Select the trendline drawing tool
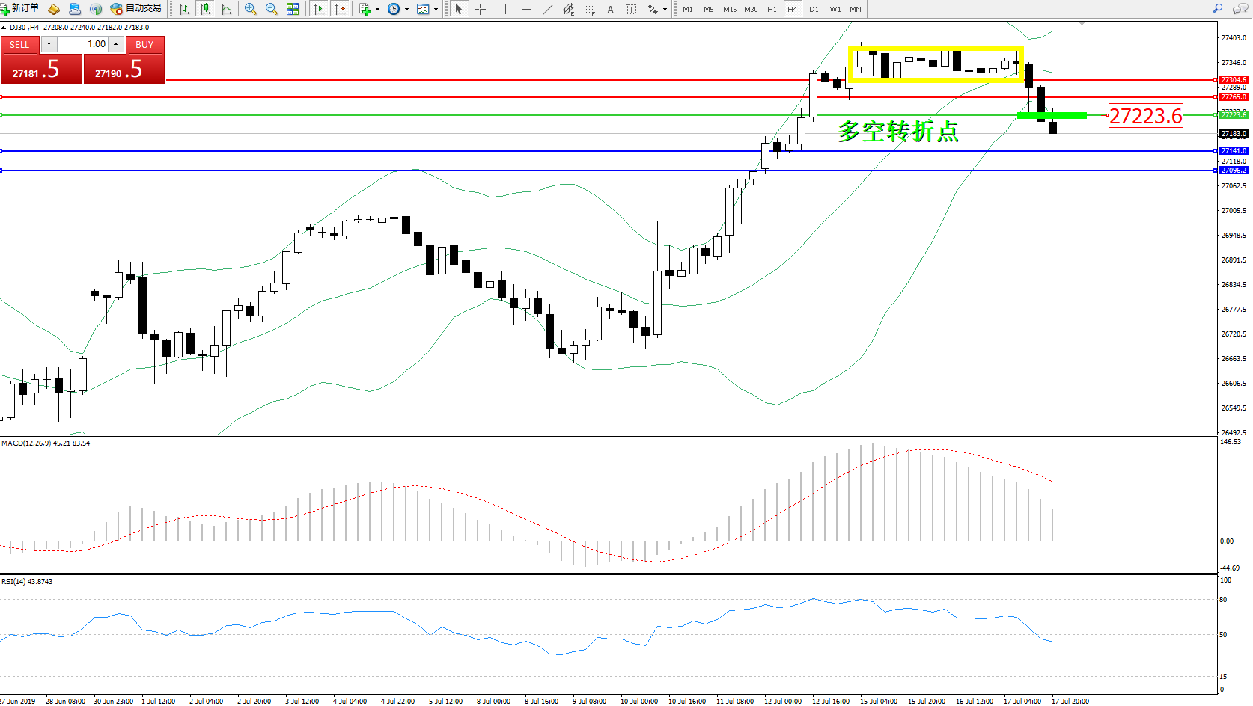The height and width of the screenshot is (706, 1253). pos(548,9)
